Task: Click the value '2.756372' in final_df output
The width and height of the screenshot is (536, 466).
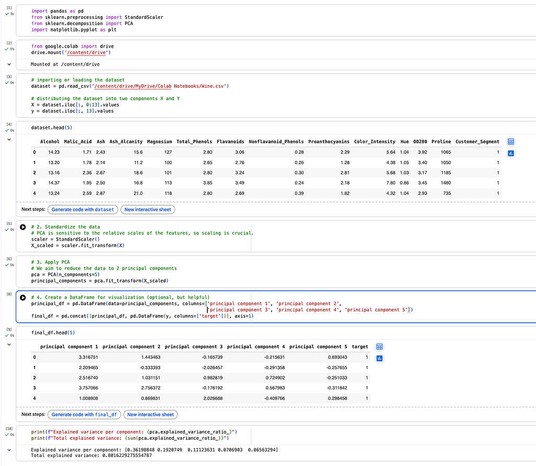Action: 151,388
